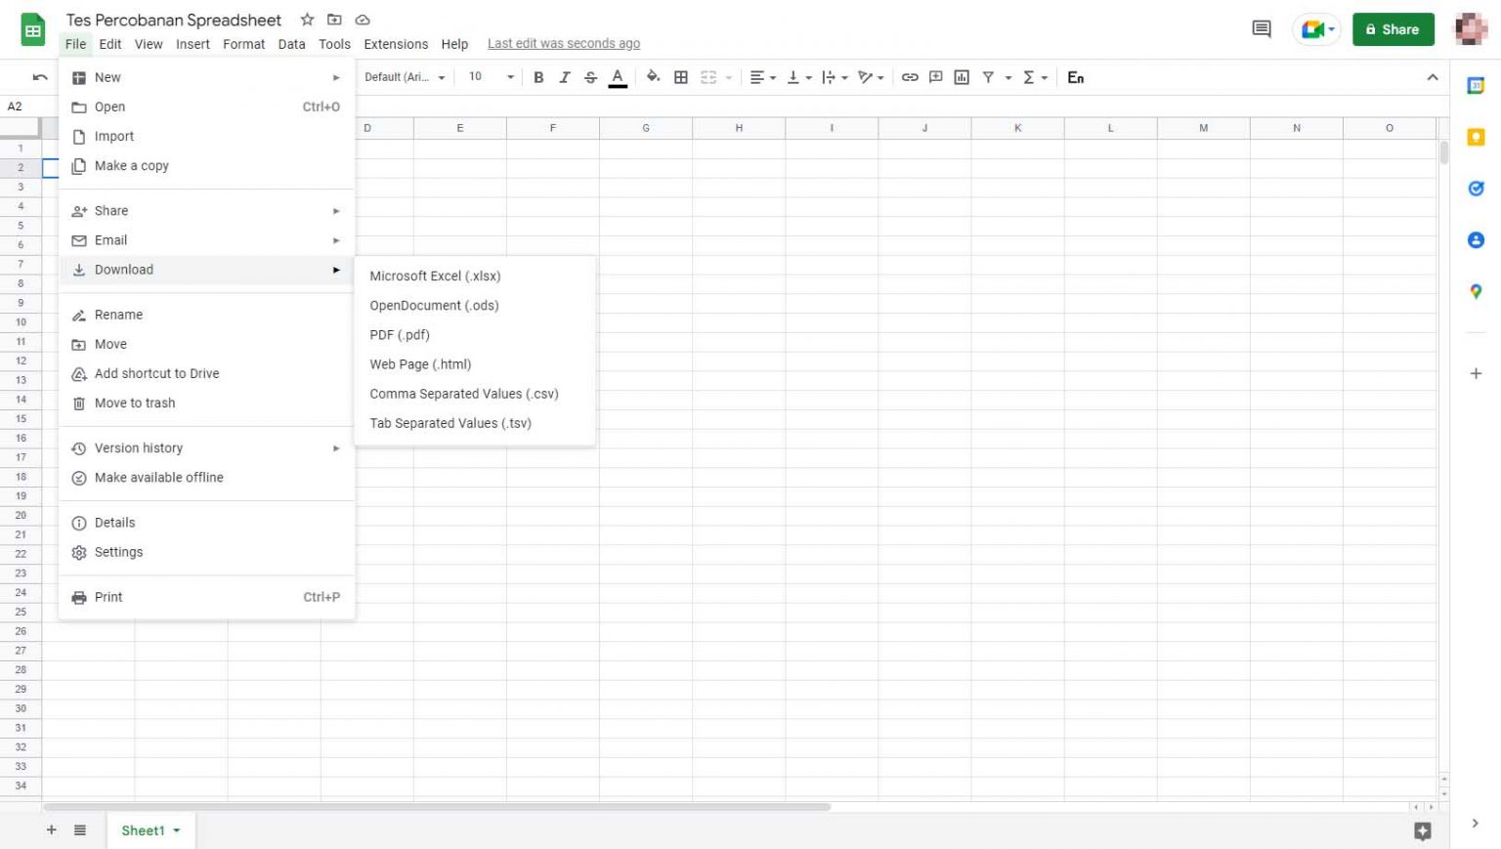This screenshot has width=1501, height=849.
Task: Open the Extensions menu
Action: (396, 44)
